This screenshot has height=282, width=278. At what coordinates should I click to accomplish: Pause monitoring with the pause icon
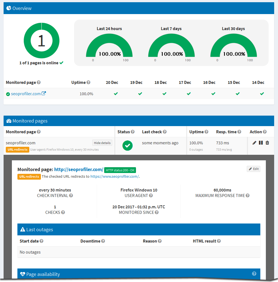pos(261,143)
